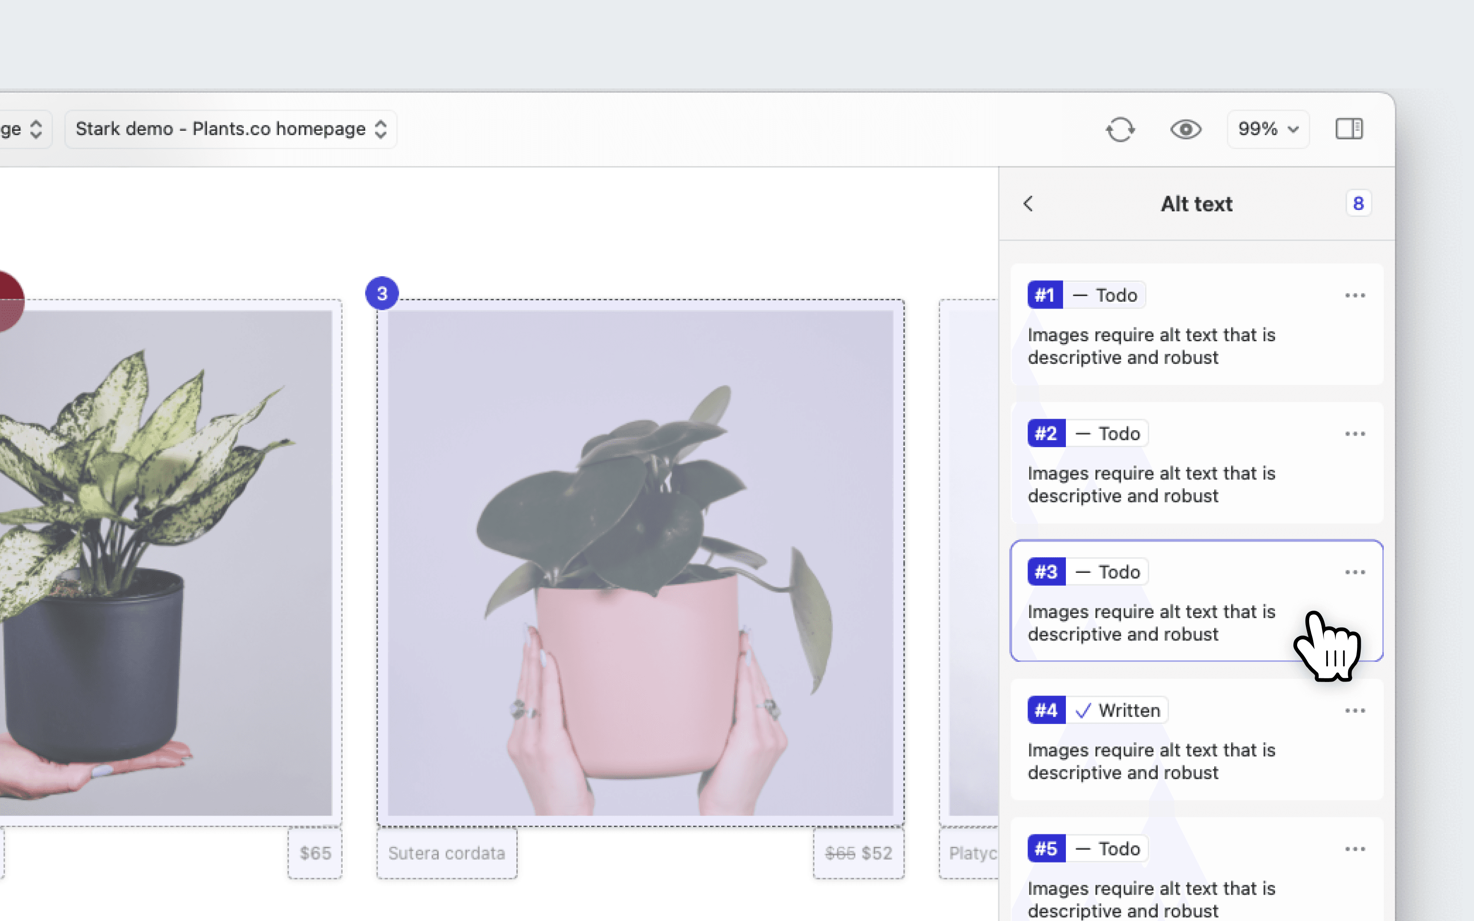Select the #2 alt text card description
The height and width of the screenshot is (921, 1474).
1151,484
